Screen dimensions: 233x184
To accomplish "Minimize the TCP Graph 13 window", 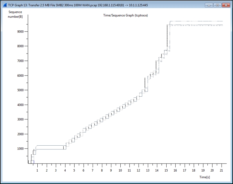I will (209, 5).
